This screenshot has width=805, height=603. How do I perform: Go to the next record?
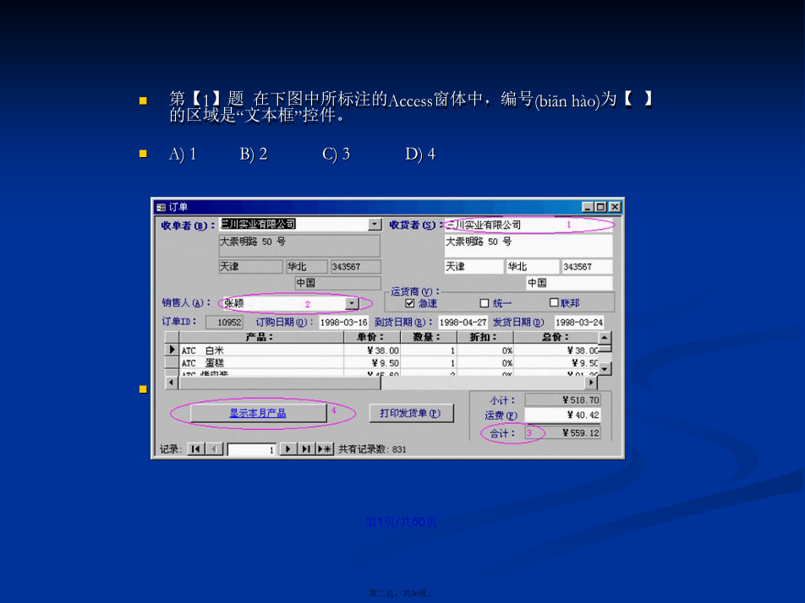point(288,449)
